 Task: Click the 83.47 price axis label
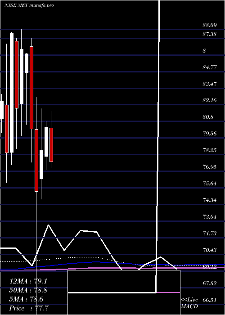click(x=210, y=84)
